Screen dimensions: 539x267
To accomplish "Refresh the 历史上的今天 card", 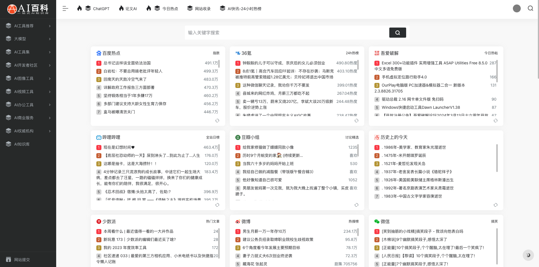I will coord(495,205).
